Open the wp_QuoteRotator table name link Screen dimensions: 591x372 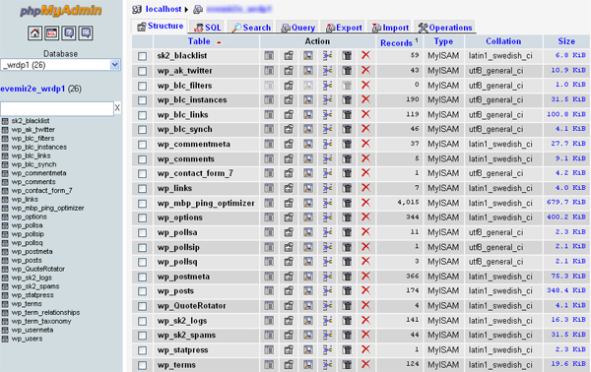click(191, 306)
